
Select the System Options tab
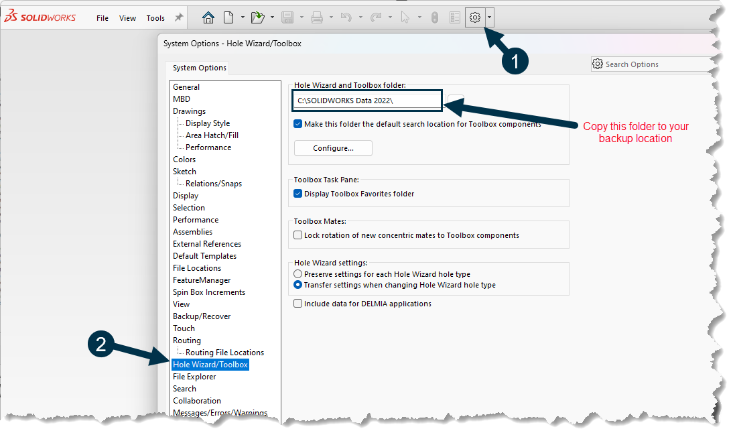pos(199,68)
